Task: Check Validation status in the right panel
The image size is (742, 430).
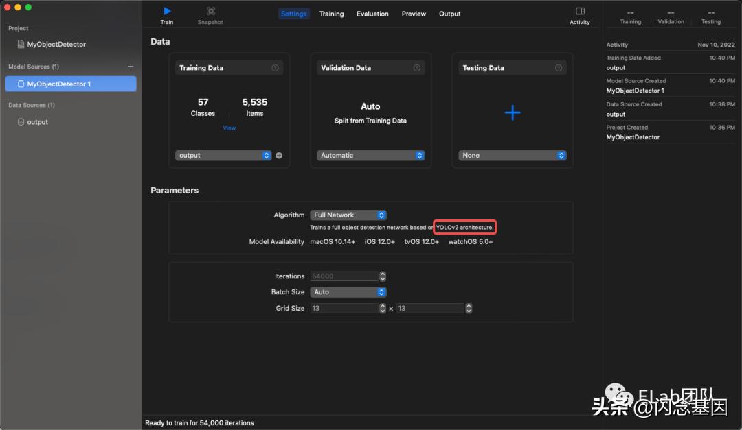Action: click(671, 17)
